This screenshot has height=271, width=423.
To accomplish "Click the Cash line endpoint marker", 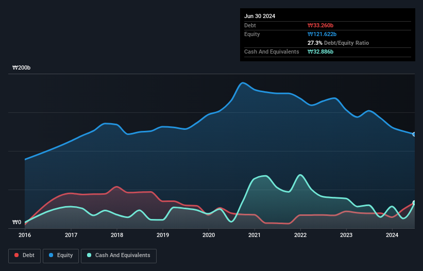I will [414, 203].
